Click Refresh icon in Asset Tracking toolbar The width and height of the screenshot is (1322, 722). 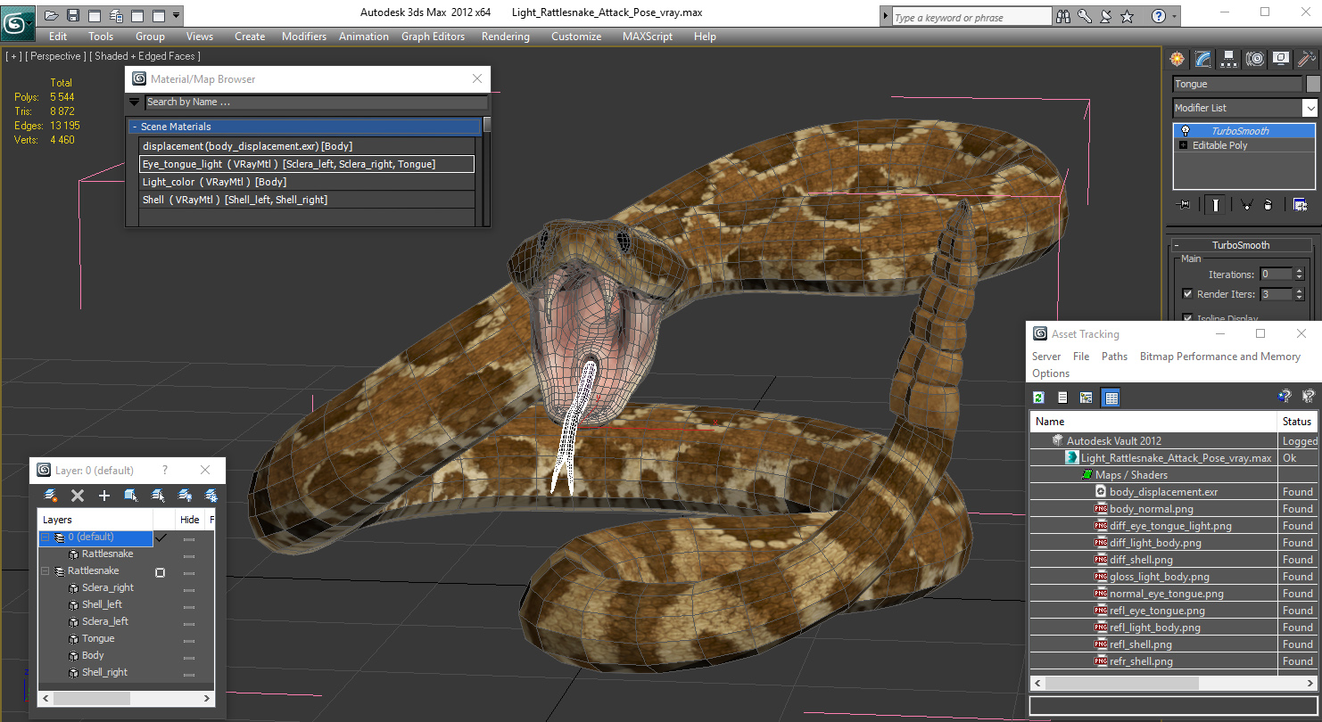[1038, 398]
